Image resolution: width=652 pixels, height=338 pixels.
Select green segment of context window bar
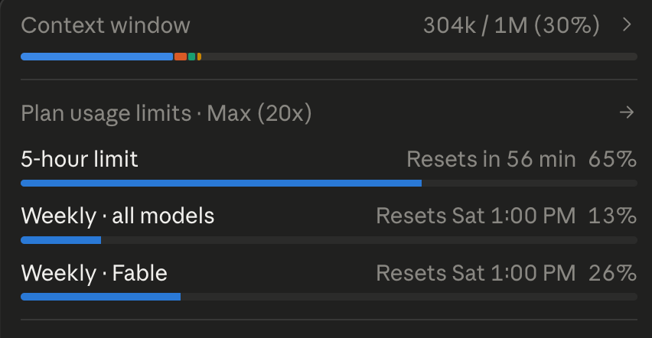(x=191, y=57)
